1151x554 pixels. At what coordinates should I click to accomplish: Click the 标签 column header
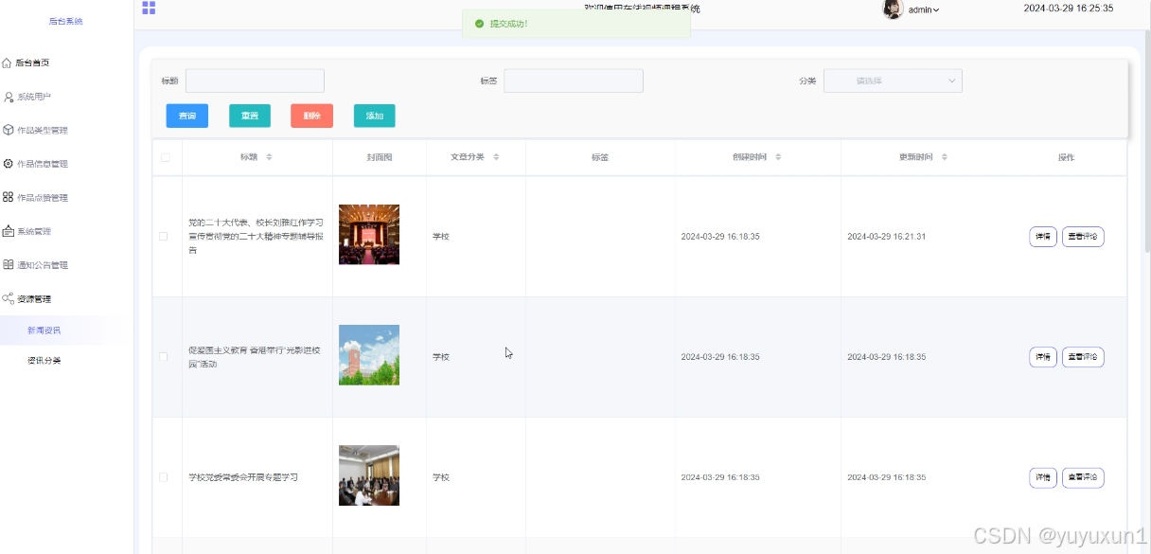click(599, 157)
